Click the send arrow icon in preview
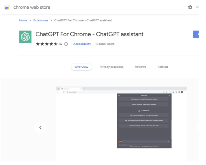Viewport: 206px width, 165px height. coord(169,142)
